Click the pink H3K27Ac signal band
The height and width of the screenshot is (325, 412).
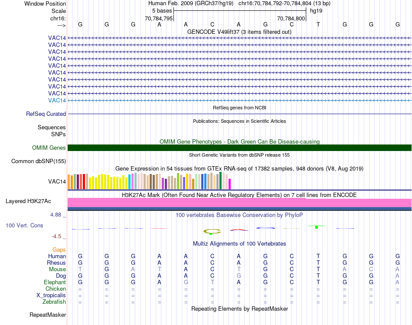[239, 203]
